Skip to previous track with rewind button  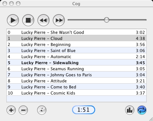pyautogui.click(x=43, y=20)
